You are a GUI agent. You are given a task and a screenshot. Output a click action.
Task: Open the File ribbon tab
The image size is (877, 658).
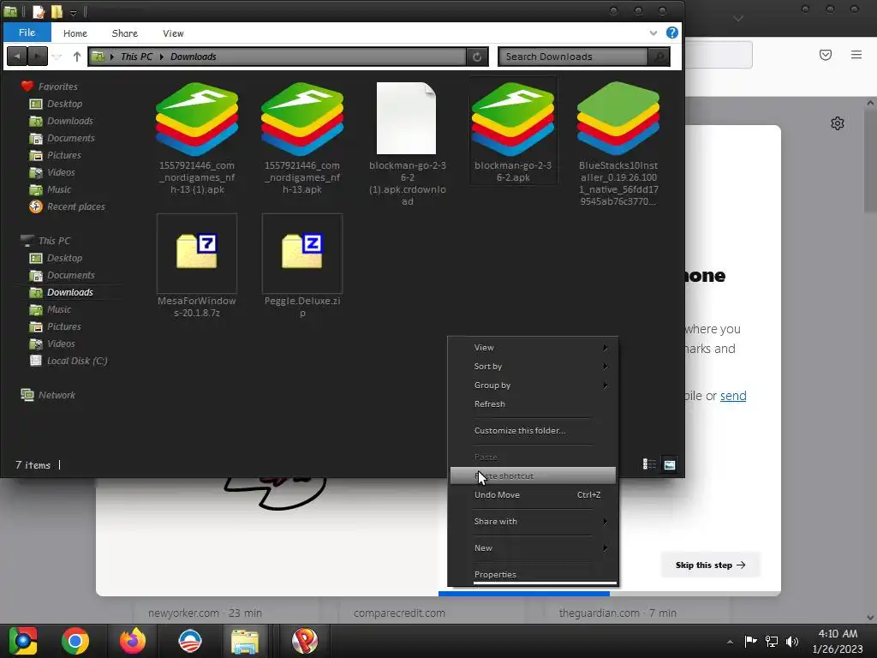pyautogui.click(x=27, y=33)
